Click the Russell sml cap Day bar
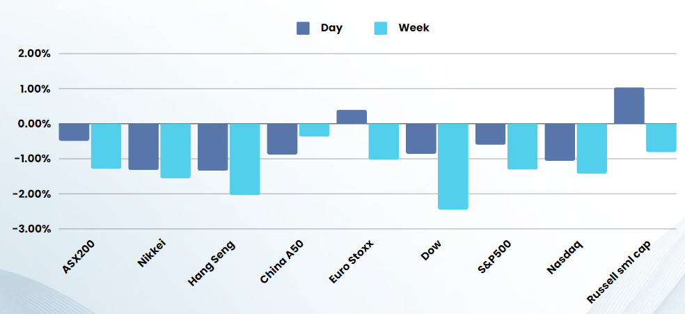 coord(629,106)
